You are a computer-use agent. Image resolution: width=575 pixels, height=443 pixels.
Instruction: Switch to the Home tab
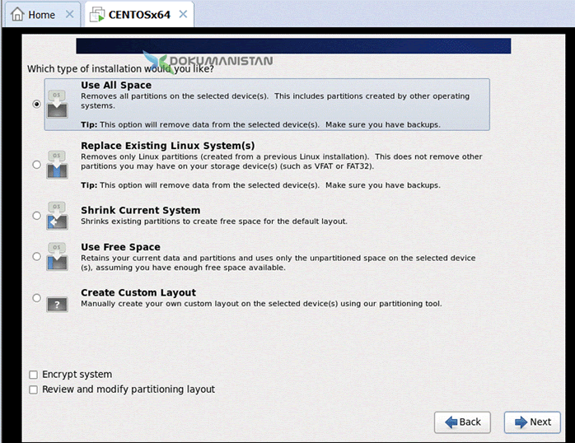[42, 14]
